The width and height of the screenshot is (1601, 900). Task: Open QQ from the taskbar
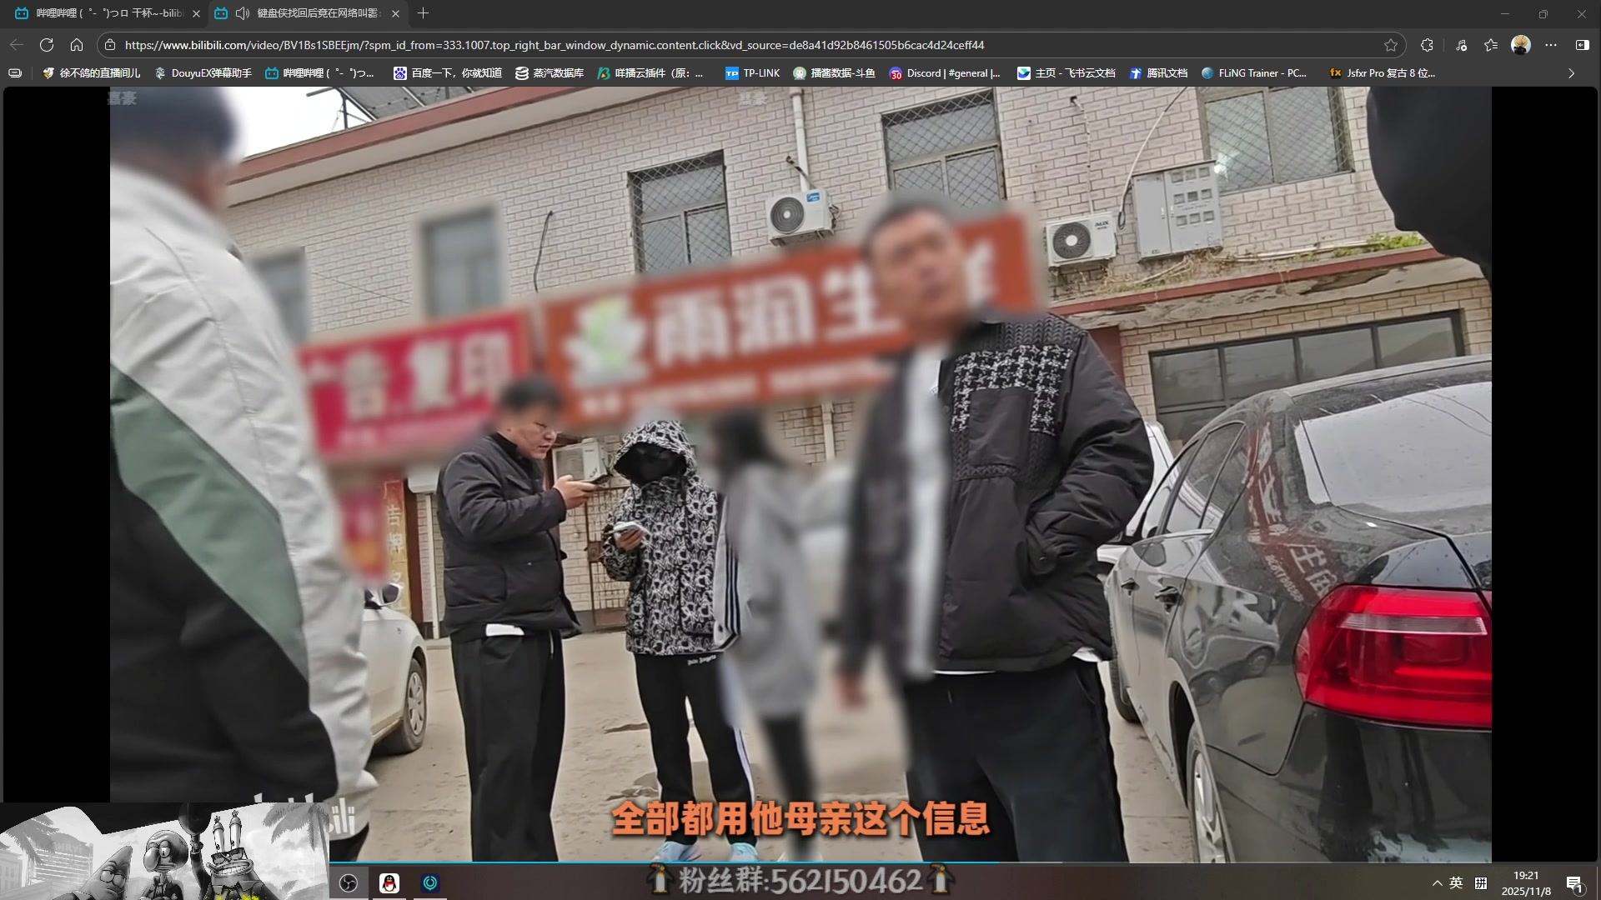(389, 882)
